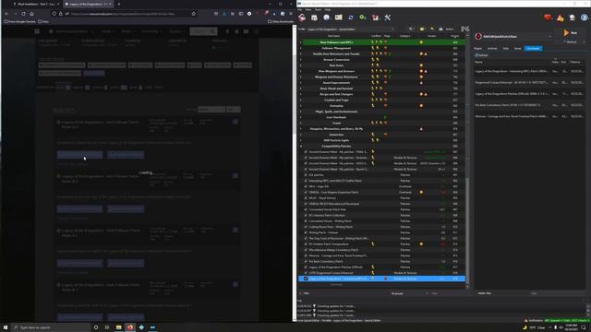Open the Executables gears icon
The height and width of the screenshot is (332, 591).
tap(363, 18)
